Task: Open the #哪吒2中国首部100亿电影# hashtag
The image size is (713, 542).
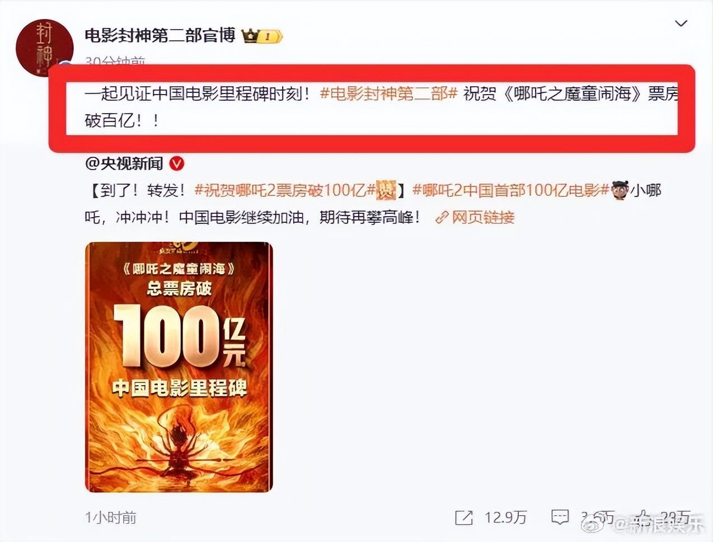Action: 510,190
